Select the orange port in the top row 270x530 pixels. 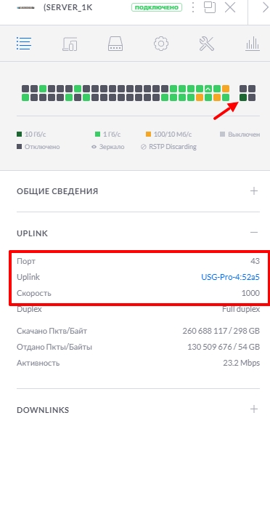pyautogui.click(x=226, y=89)
